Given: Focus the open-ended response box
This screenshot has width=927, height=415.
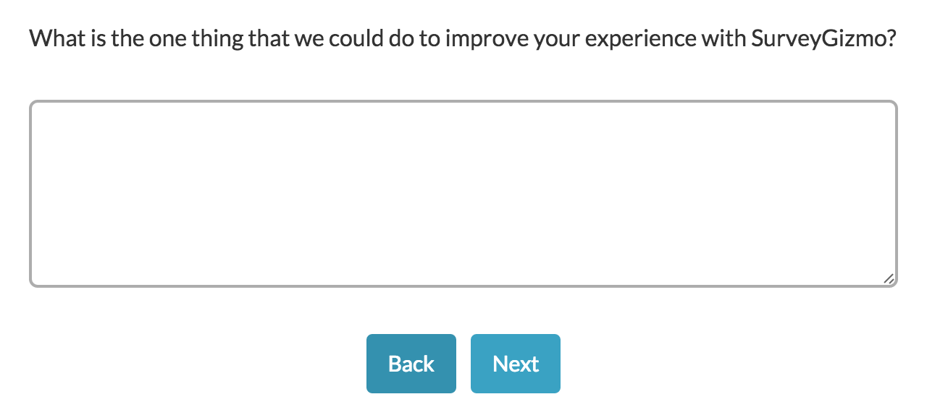Looking at the screenshot, I should click(x=463, y=194).
